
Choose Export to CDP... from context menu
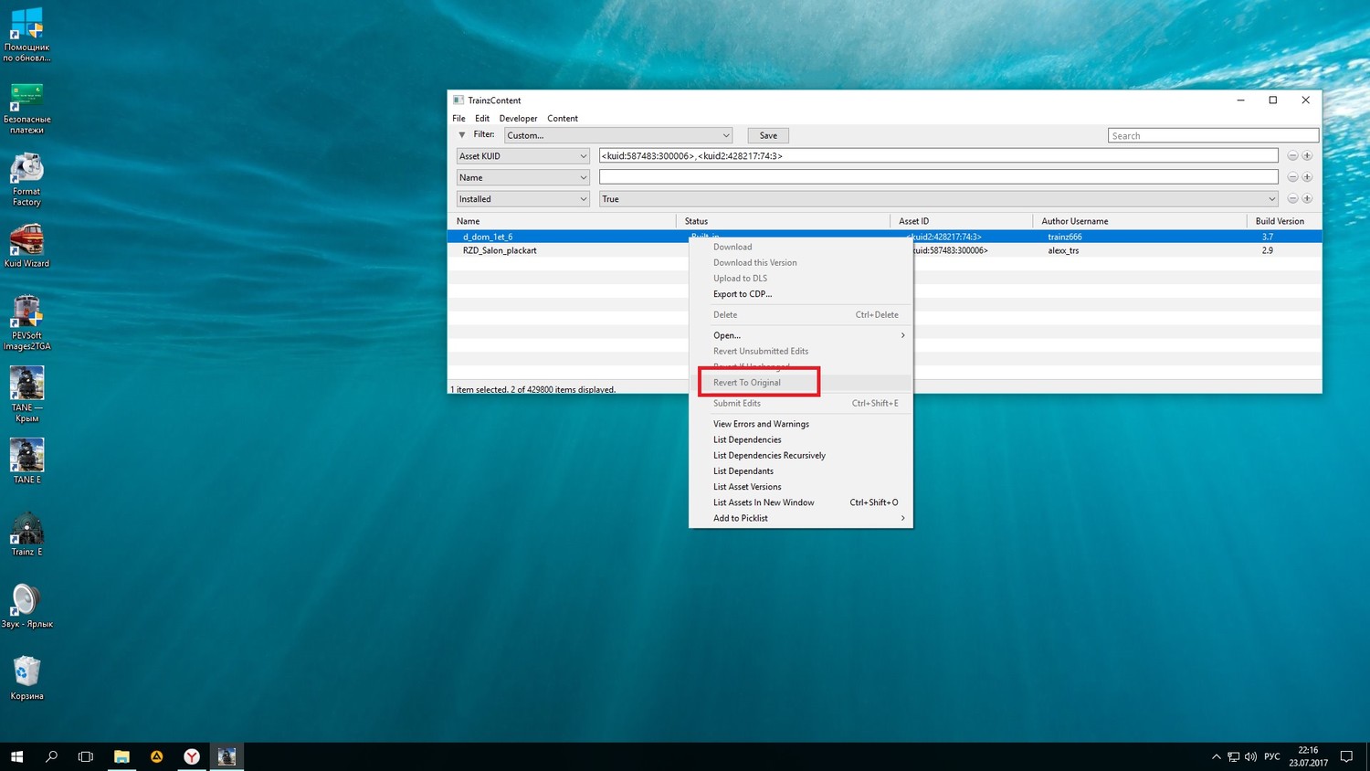pos(743,294)
